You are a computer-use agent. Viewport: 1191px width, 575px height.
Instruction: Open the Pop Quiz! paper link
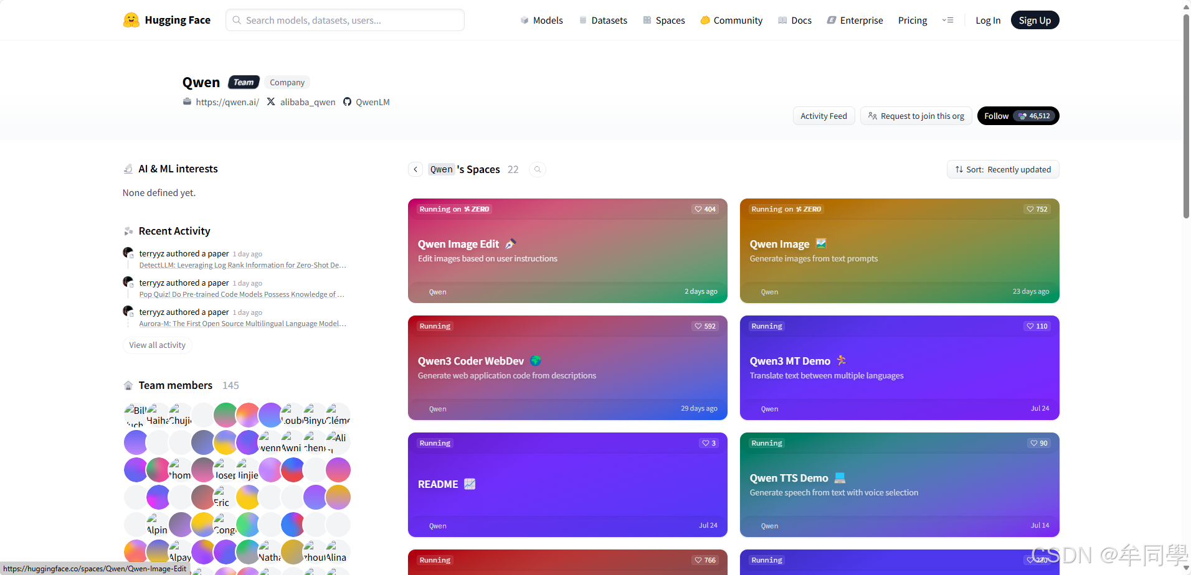[242, 294]
